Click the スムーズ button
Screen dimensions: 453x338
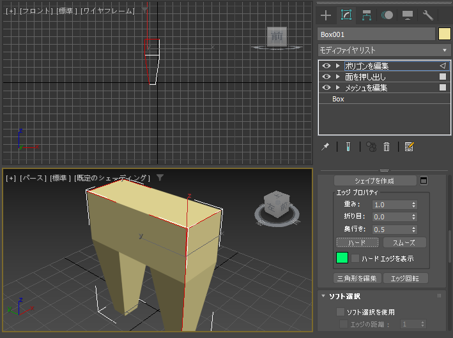coord(404,242)
